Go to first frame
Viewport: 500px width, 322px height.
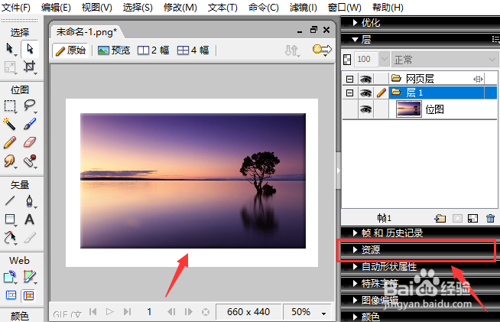[x=93, y=311]
